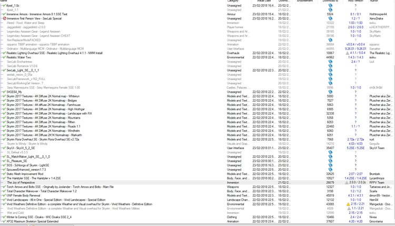395x226 pixels.
Task: Click the Landscape Chan... category for Vivid Landscapes
Action: pos(238,200)
